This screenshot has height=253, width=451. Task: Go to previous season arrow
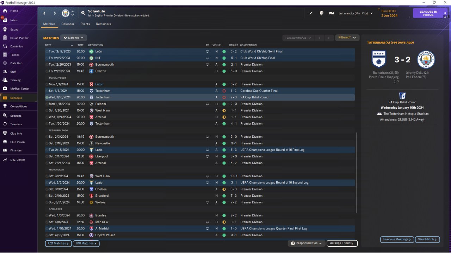tap(319, 38)
